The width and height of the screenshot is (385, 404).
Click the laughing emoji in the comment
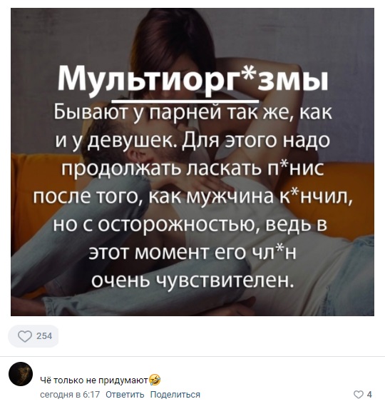coord(155,380)
